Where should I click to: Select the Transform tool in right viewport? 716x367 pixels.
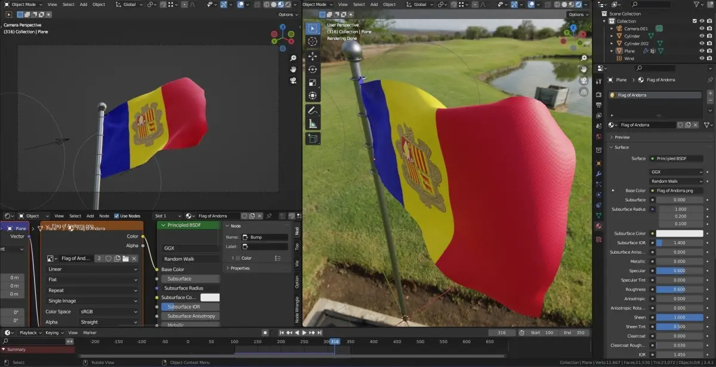(x=313, y=96)
